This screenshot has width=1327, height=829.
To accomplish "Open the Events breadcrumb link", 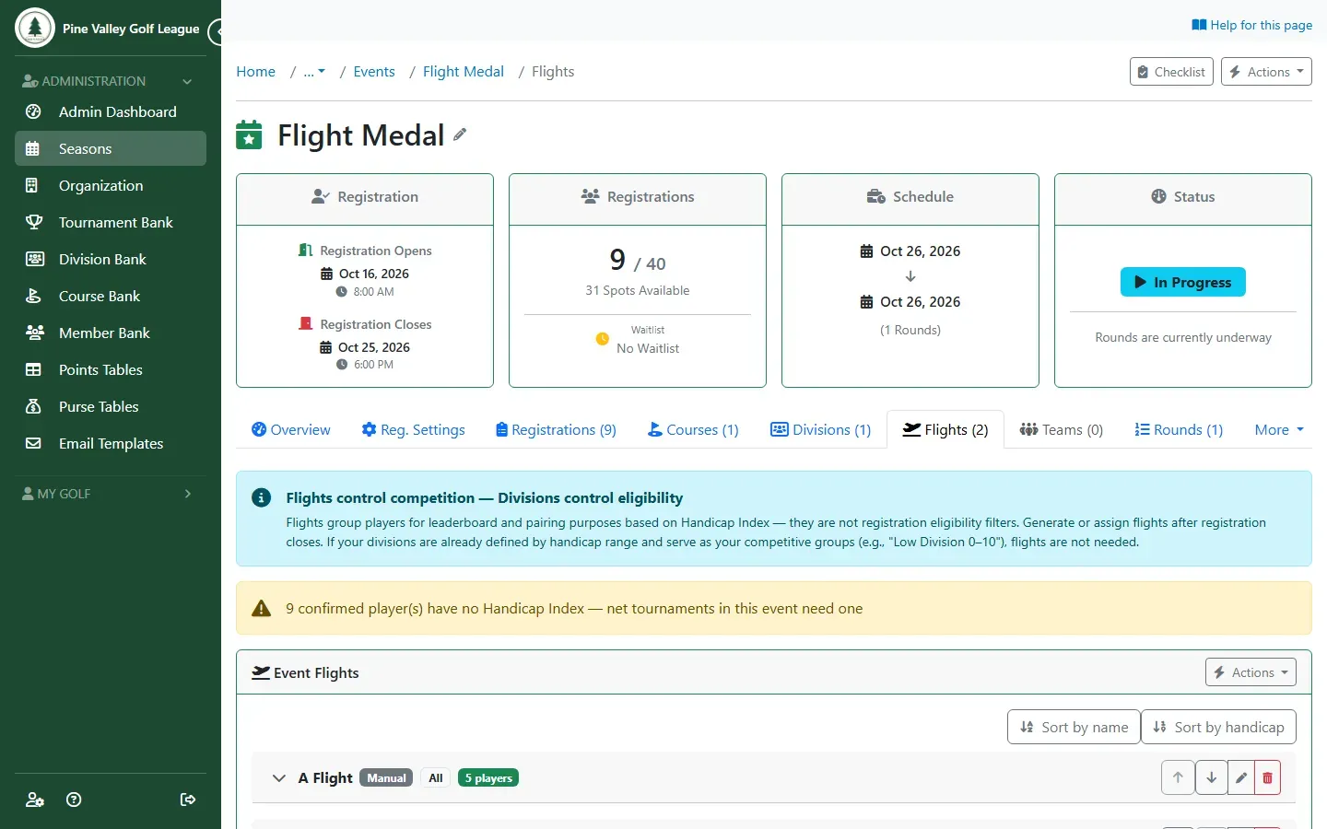I will 374,72.
